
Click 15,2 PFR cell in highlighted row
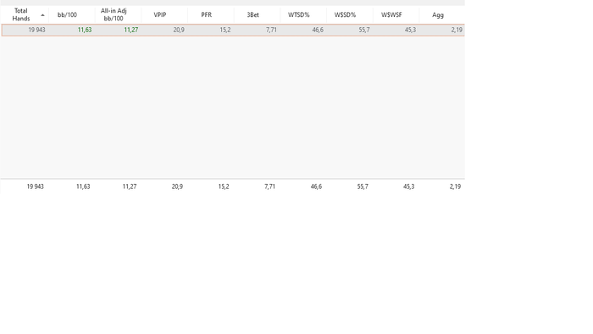click(225, 30)
